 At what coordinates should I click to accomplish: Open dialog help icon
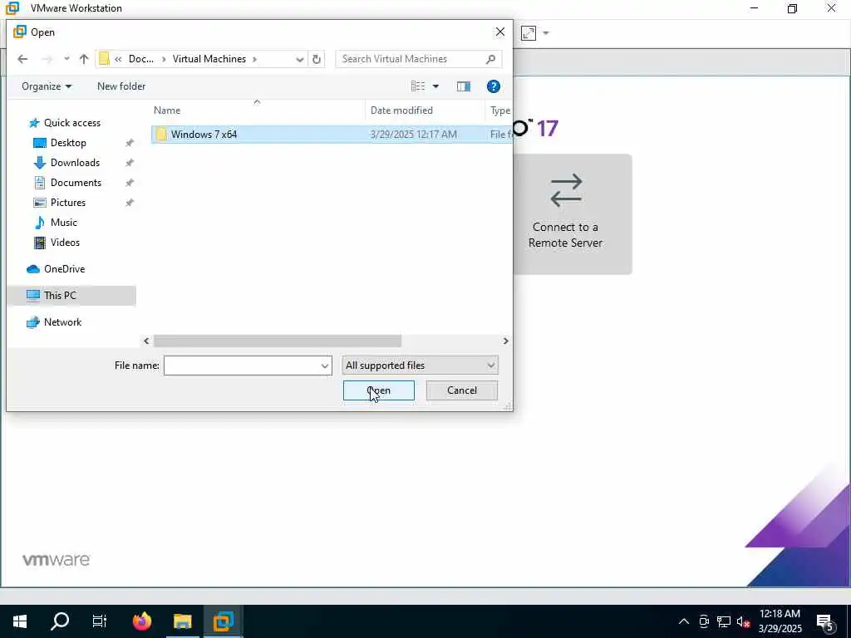click(494, 86)
